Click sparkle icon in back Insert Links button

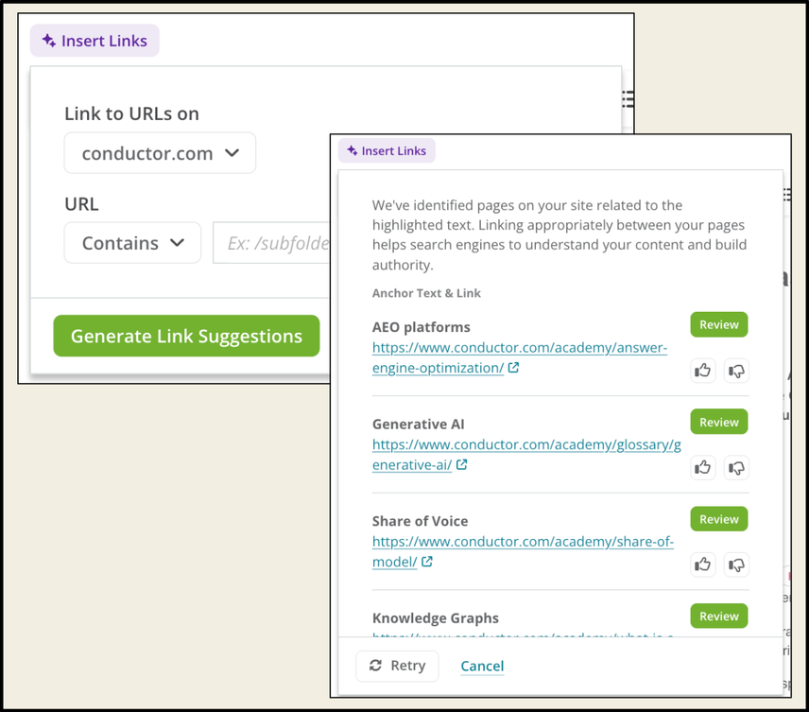click(x=49, y=41)
